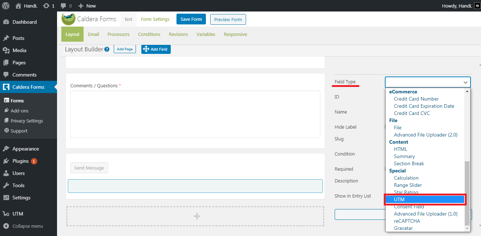Screen dimensions: 481x236
Task: Open the Field Type dropdown
Action: click(x=428, y=82)
